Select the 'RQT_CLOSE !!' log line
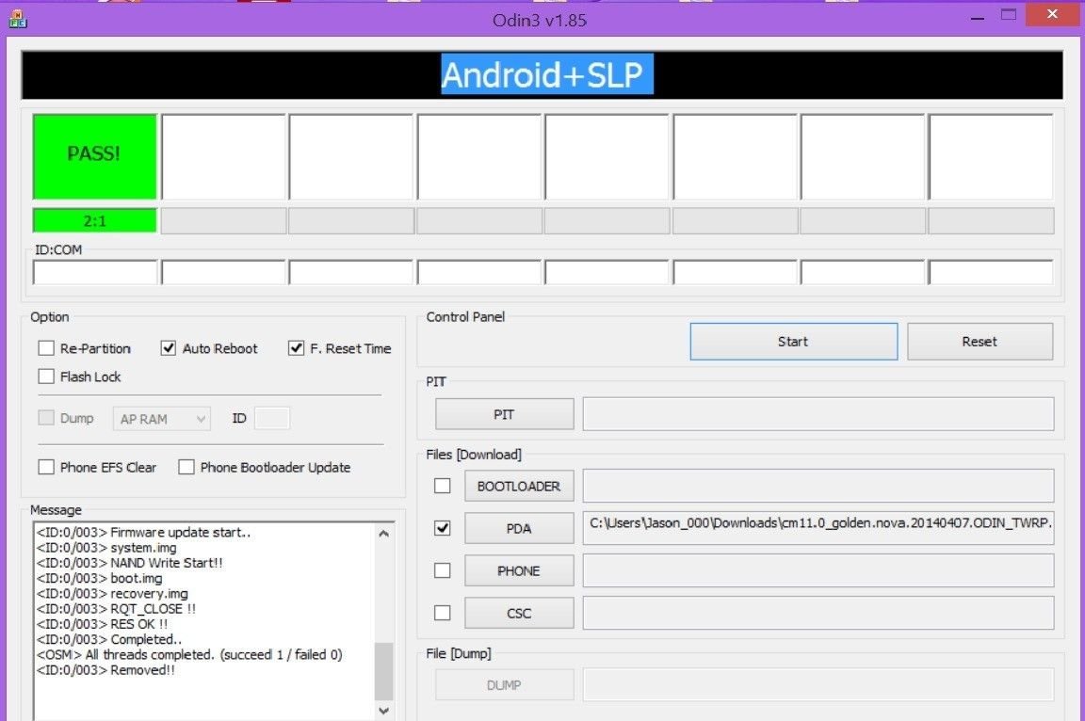Viewport: 1085px width, 721px height. (116, 608)
